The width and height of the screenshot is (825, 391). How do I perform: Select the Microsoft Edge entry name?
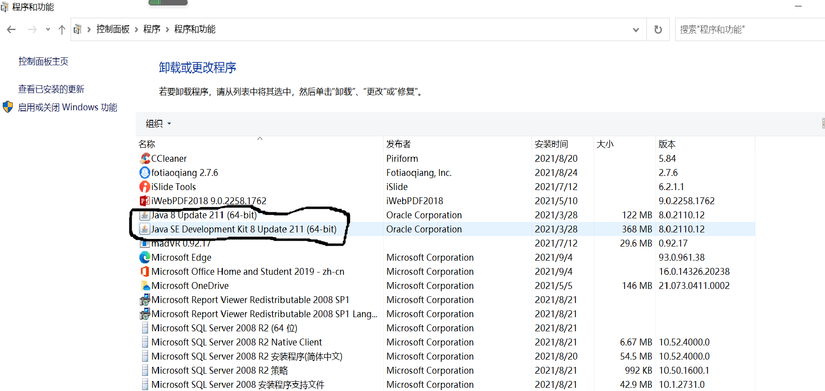[181, 257]
